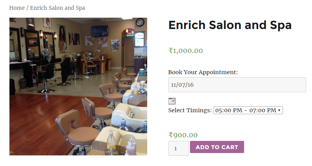Click the rupee symbol on the ₹900.00 price

(x=171, y=135)
